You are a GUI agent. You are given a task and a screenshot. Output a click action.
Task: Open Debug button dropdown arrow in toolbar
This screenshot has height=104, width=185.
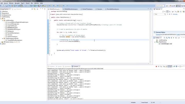point(33,6)
